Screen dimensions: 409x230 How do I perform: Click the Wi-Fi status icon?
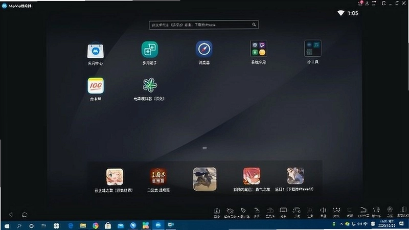tap(340, 13)
